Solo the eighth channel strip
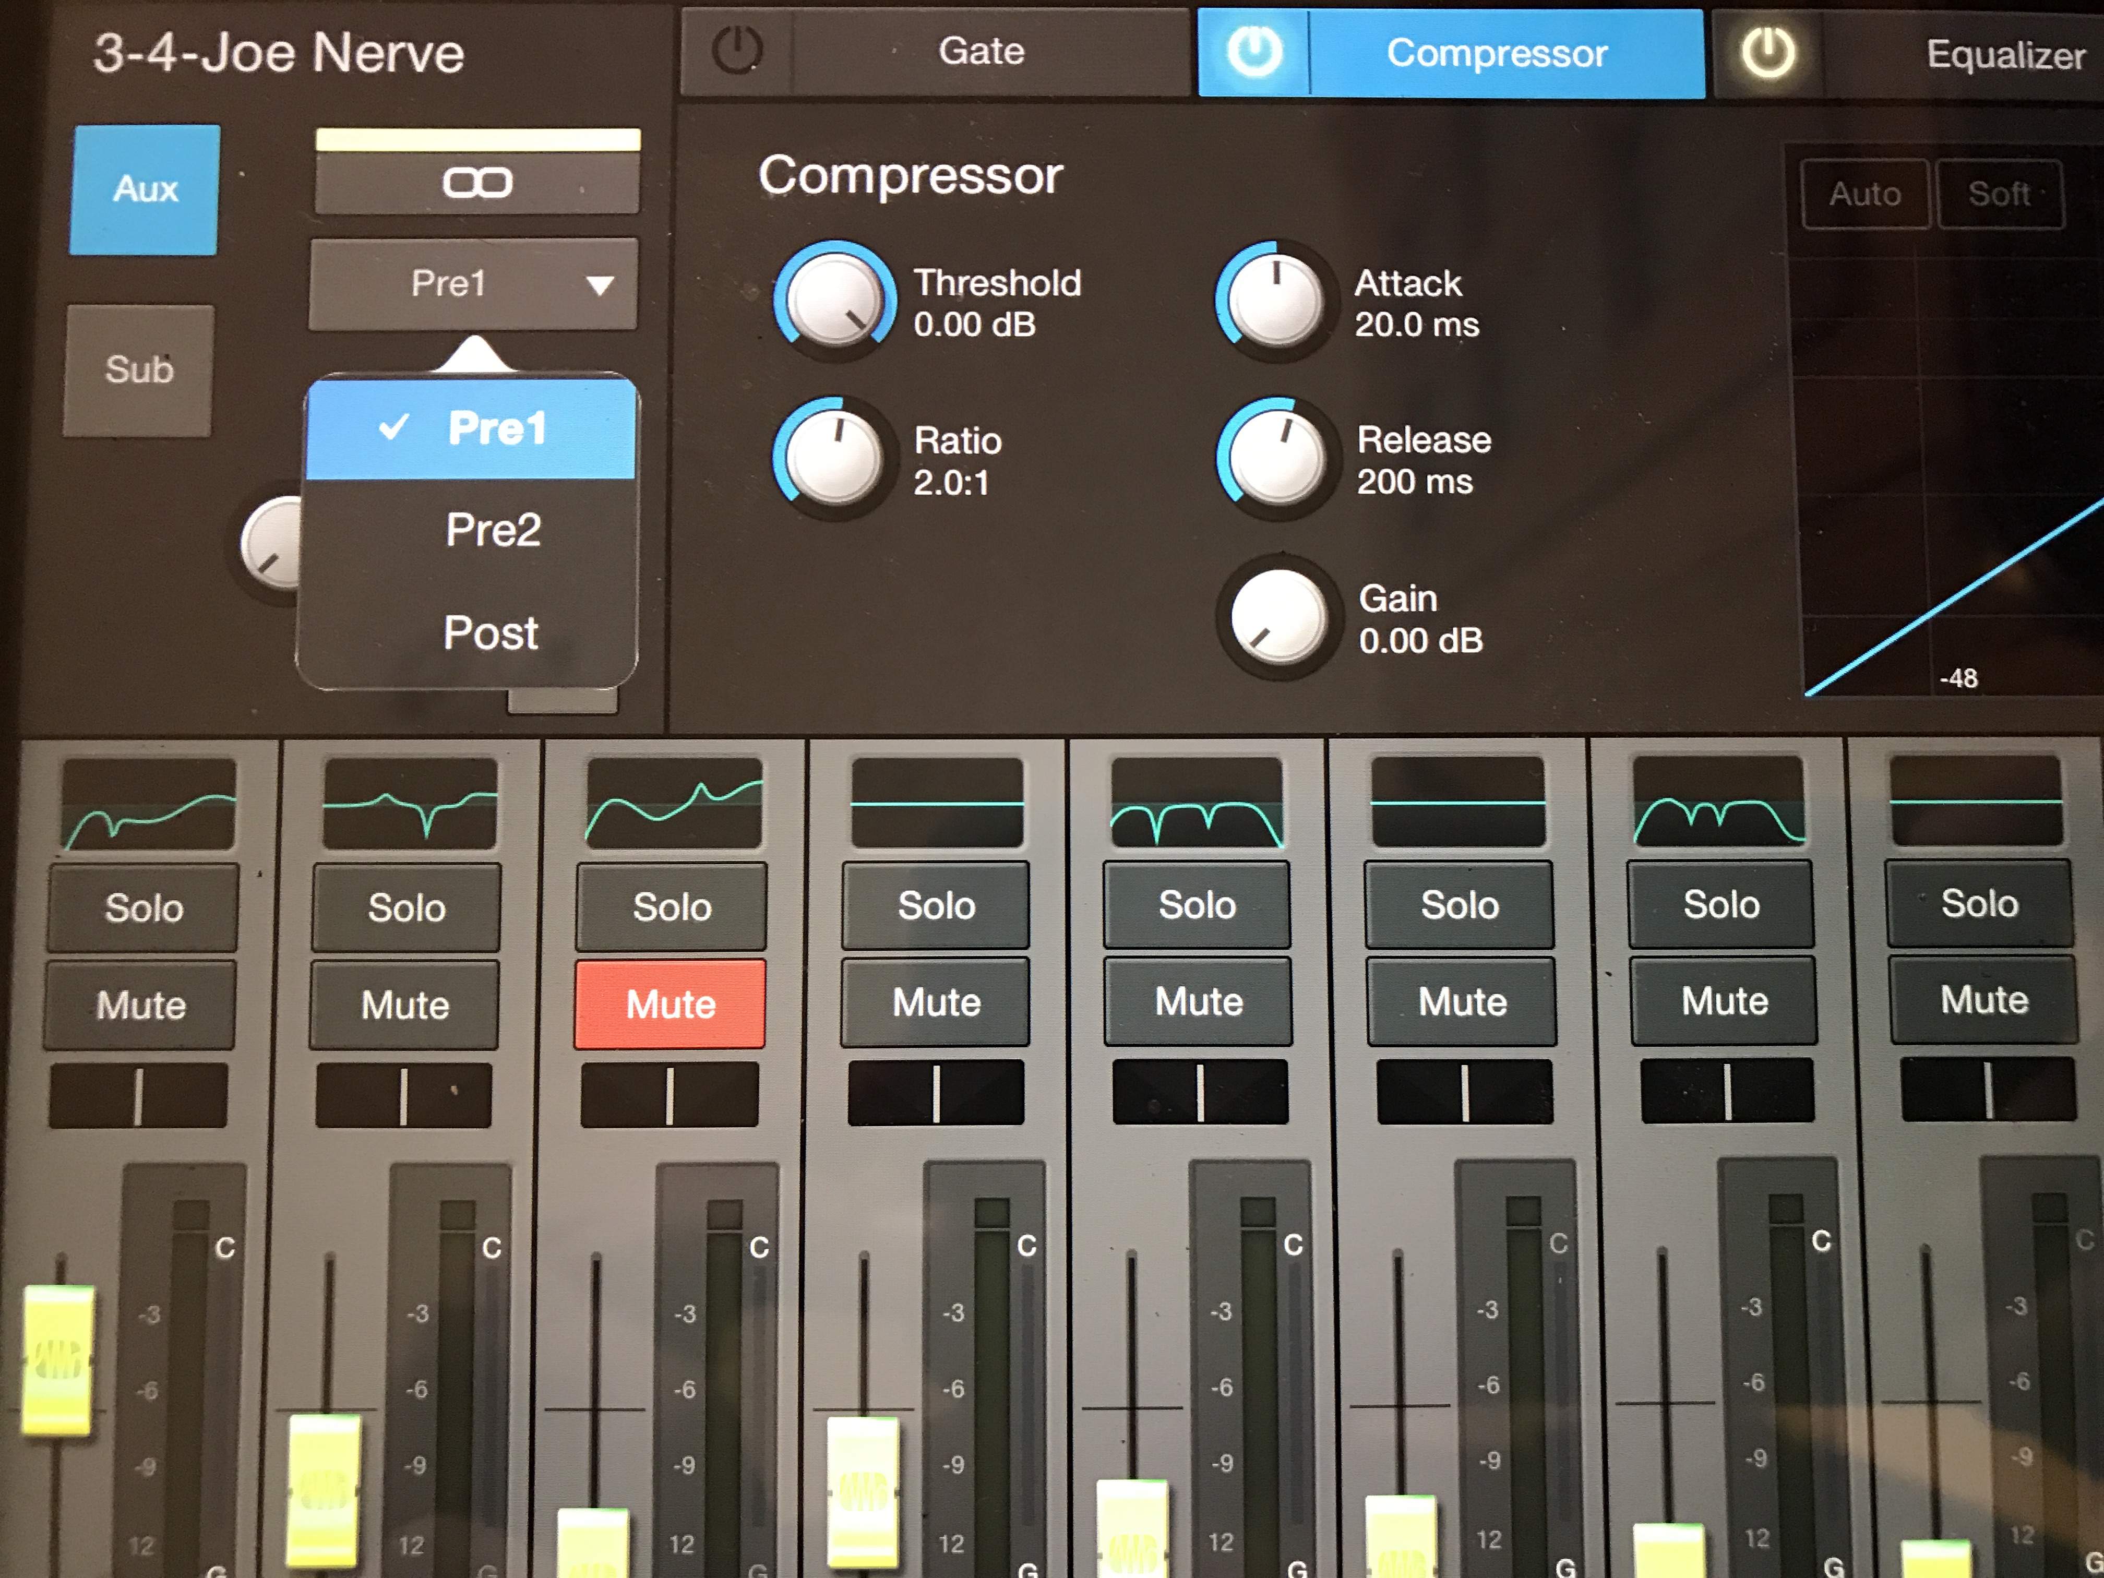Viewport: 2104px width, 1578px height. 1979,903
